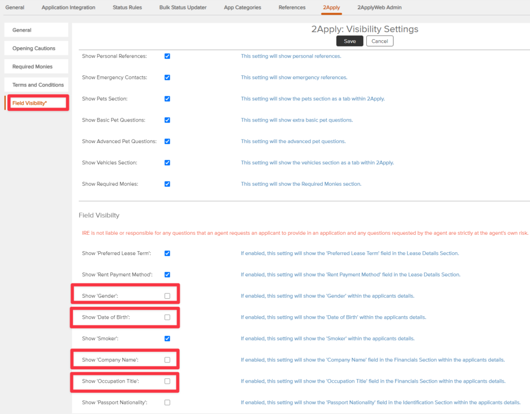Click the 'Passport Nationality' field description
530x414 pixels.
tap(381, 403)
